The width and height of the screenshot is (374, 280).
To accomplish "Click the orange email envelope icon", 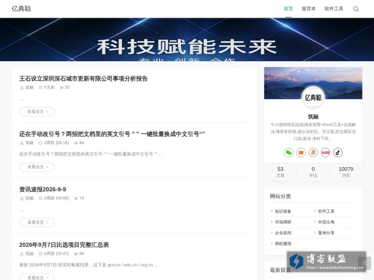I will point(301,152).
